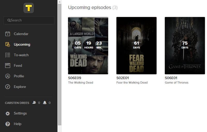Screen dimensions: 207x132
Task: Open the Game of Thrones poster
Action: pyautogui.click(x=185, y=45)
